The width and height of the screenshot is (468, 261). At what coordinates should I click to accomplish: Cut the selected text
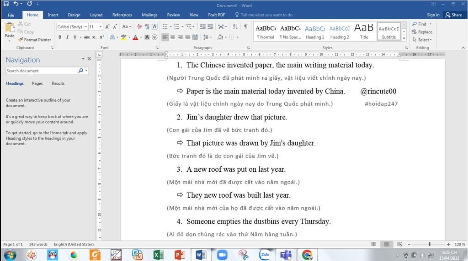(24, 24)
